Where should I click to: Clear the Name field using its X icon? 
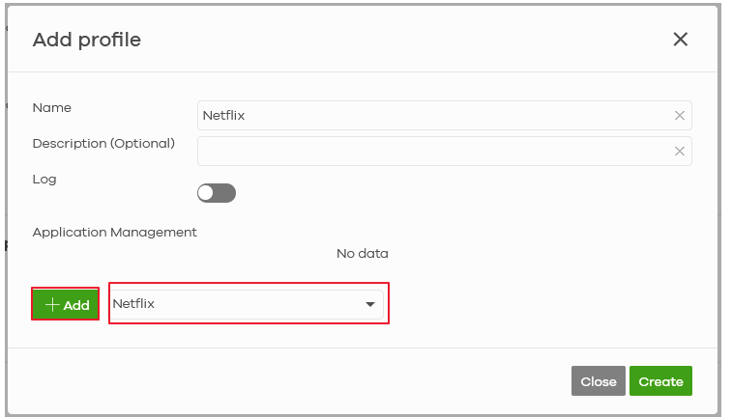tap(680, 116)
